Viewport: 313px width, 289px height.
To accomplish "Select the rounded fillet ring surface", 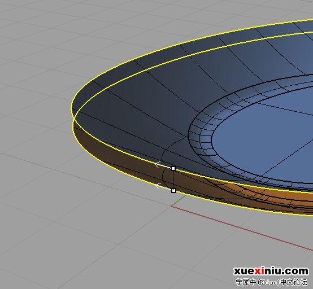I will tap(201, 139).
